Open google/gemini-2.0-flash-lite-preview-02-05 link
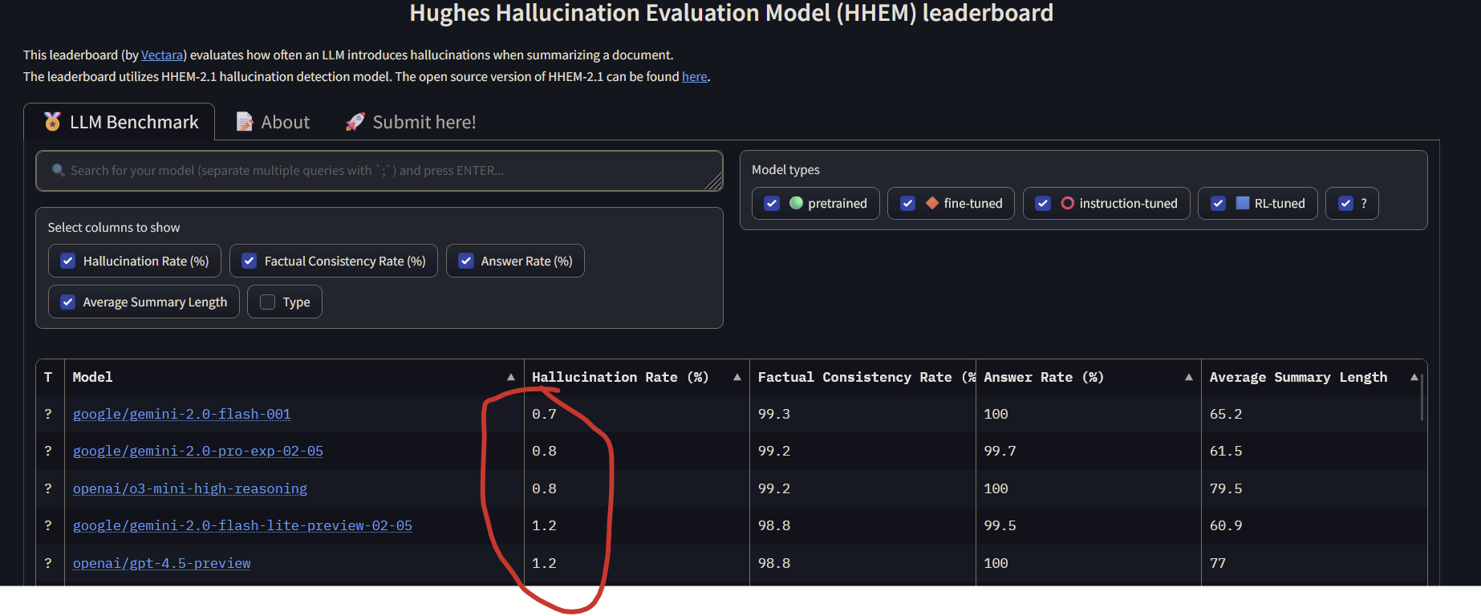This screenshot has height=616, width=1481. click(242, 525)
